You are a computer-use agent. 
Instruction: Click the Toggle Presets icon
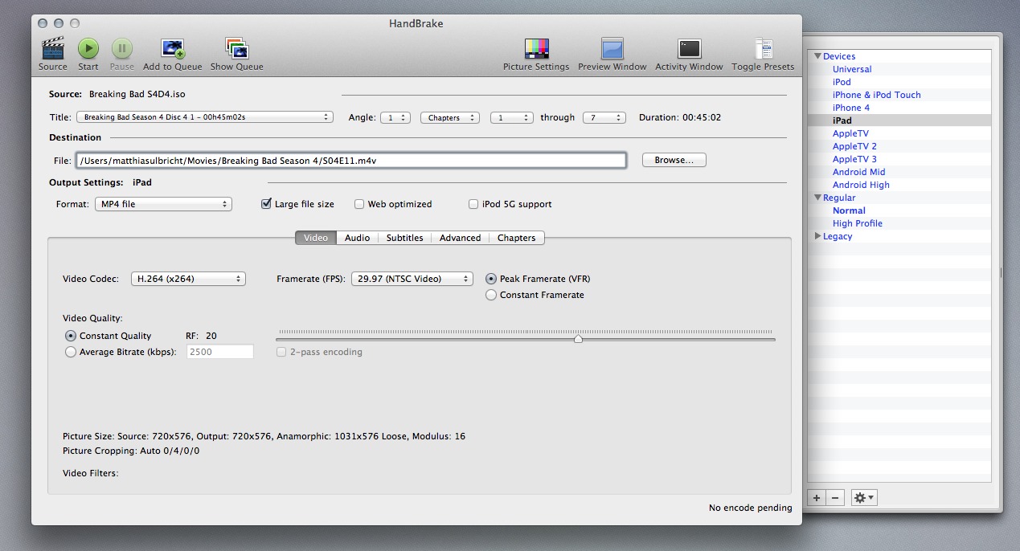pyautogui.click(x=763, y=49)
